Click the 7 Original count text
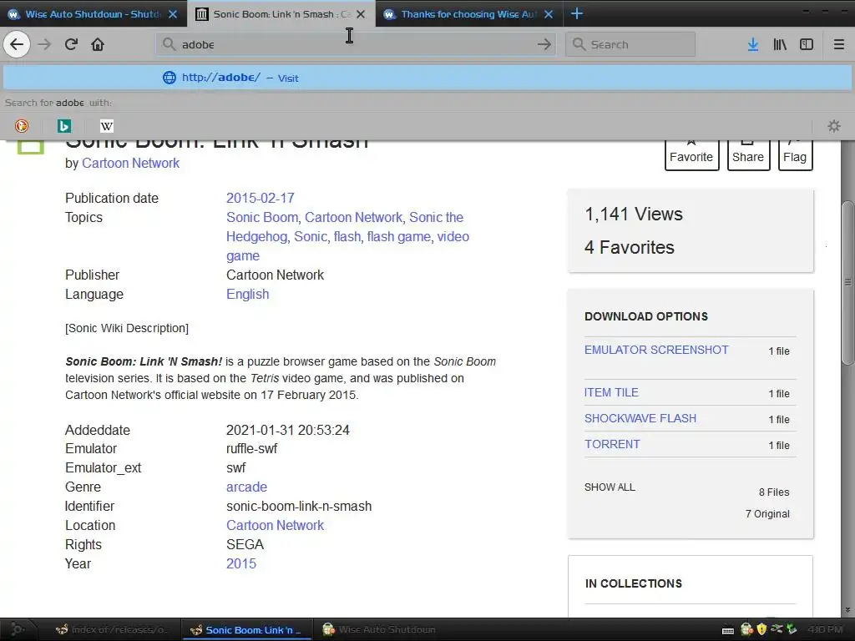The image size is (855, 641). (x=768, y=514)
